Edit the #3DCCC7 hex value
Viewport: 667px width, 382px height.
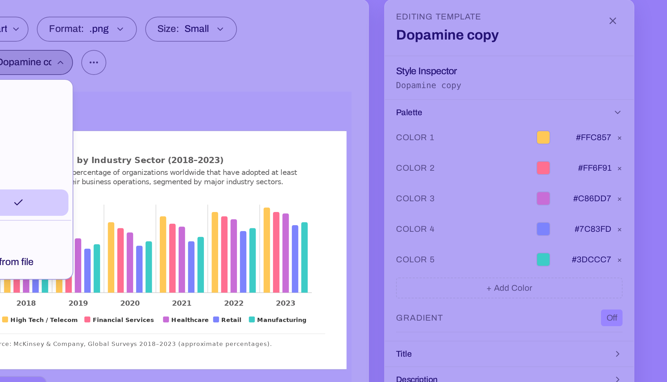click(x=591, y=260)
